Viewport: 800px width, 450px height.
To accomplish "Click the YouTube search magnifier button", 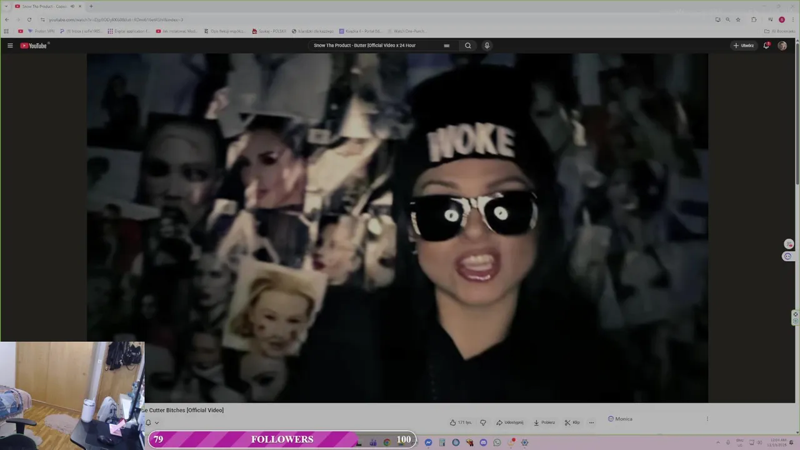I will point(467,46).
